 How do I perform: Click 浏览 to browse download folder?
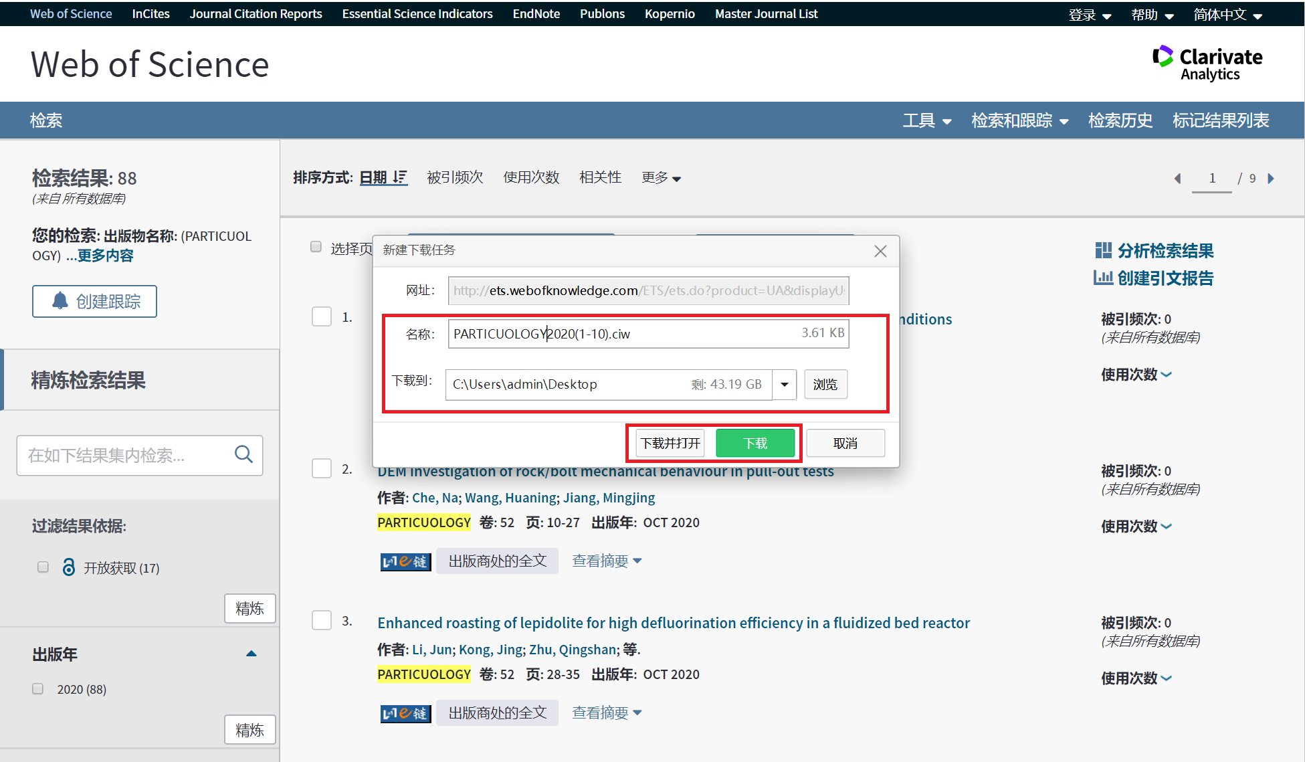tap(825, 385)
